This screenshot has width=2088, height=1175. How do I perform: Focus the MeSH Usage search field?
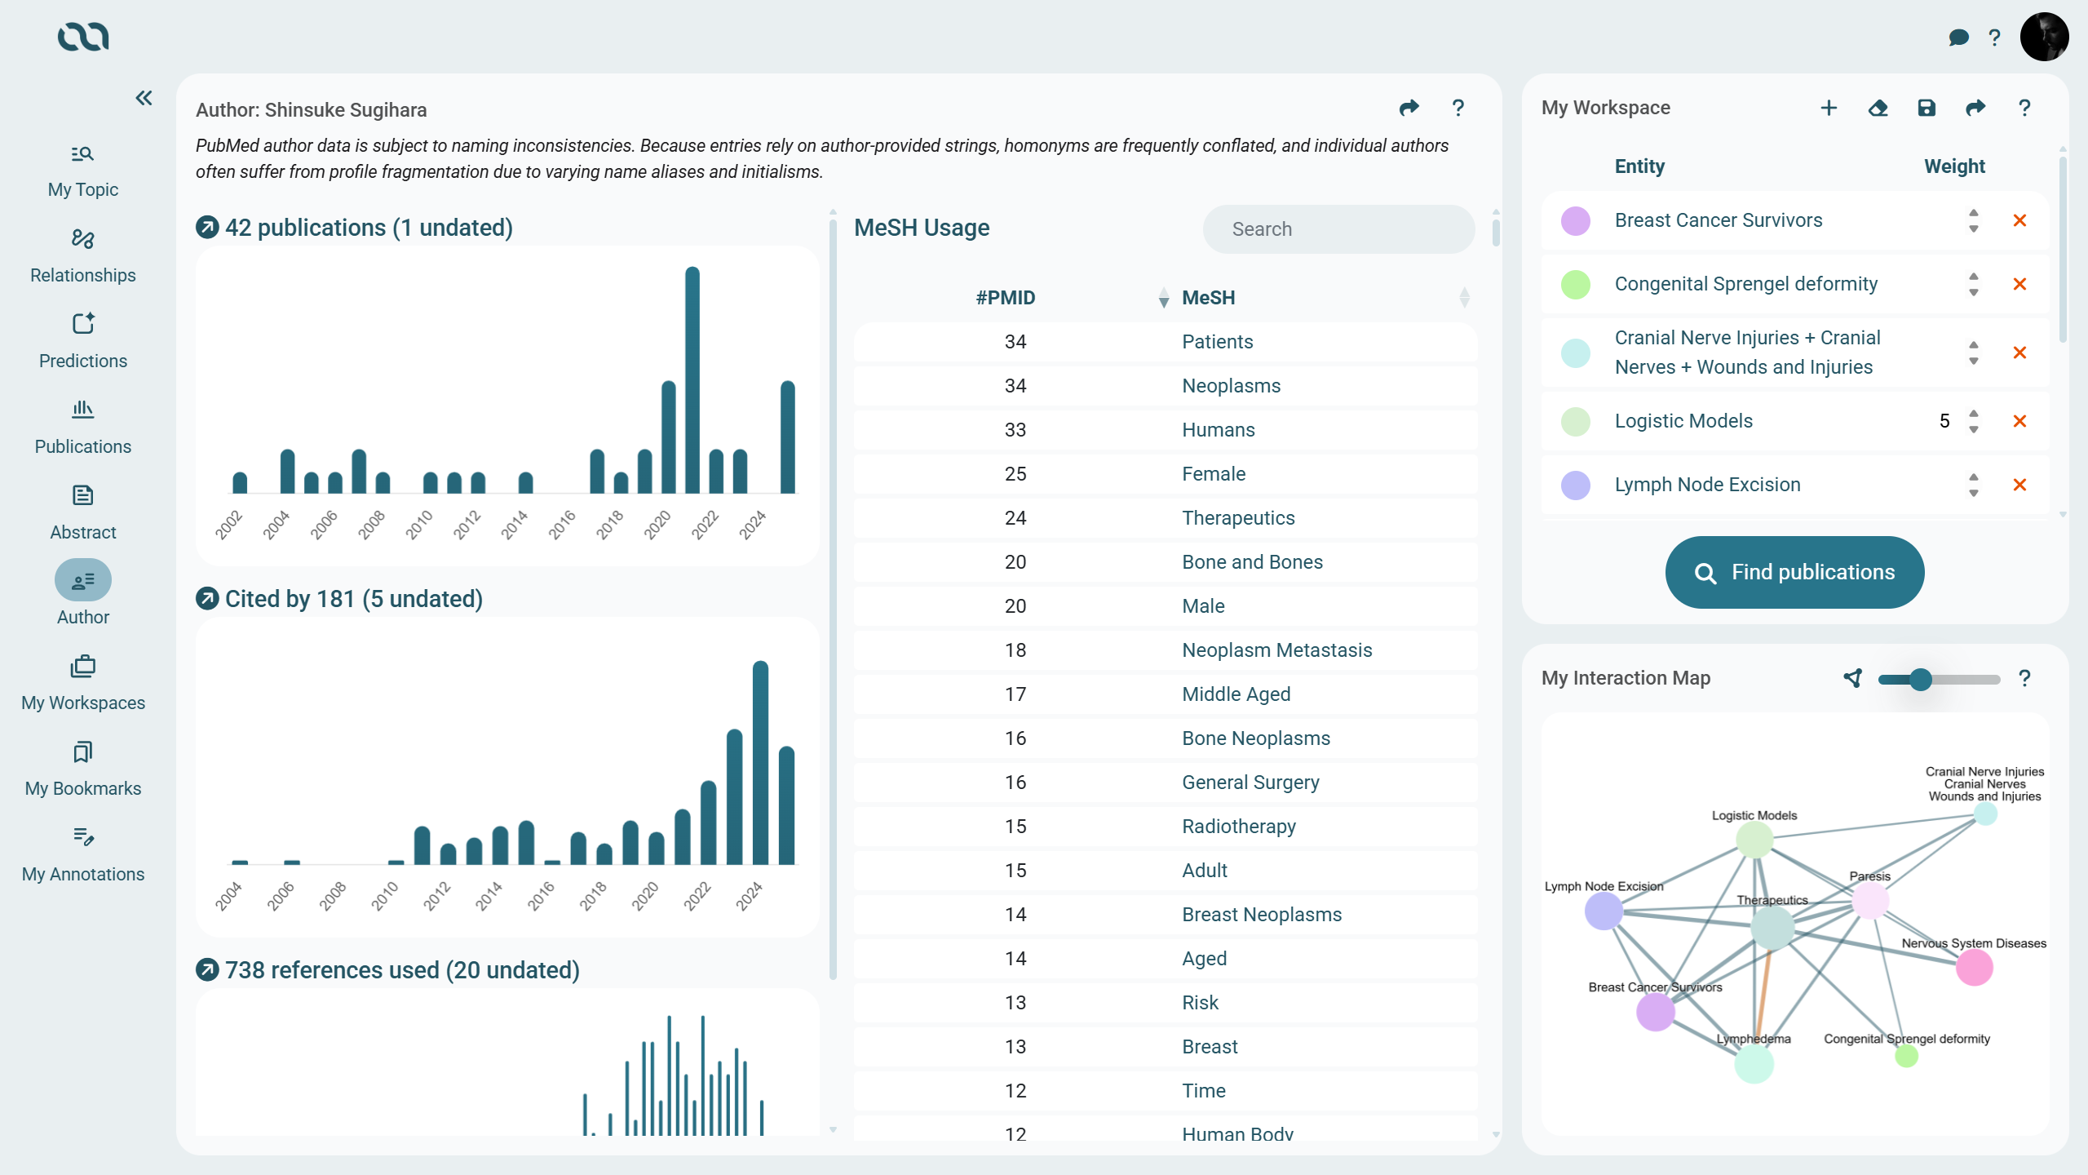click(1338, 229)
